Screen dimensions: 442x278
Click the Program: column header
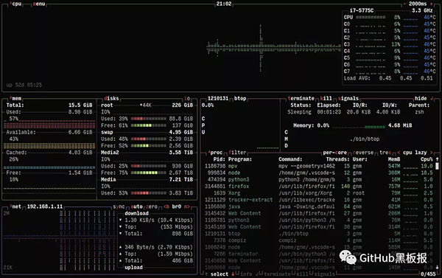240,159
